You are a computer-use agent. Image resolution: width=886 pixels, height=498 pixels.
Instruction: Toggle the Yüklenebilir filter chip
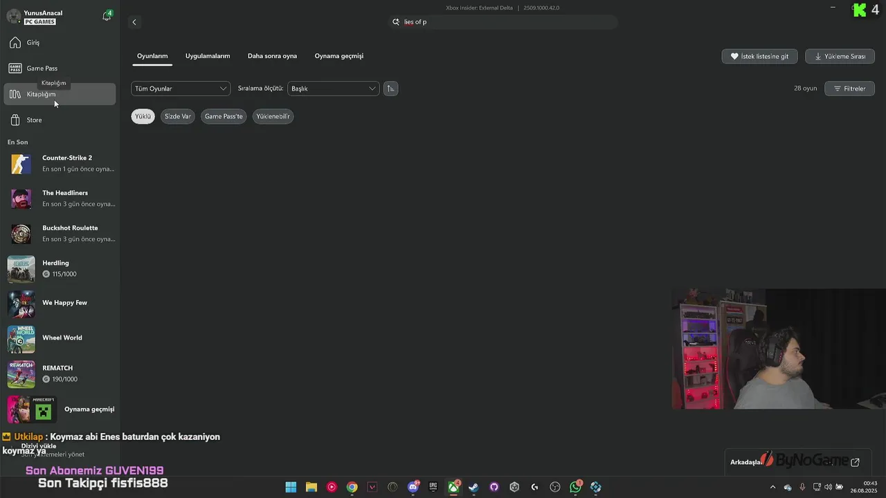pyautogui.click(x=273, y=116)
